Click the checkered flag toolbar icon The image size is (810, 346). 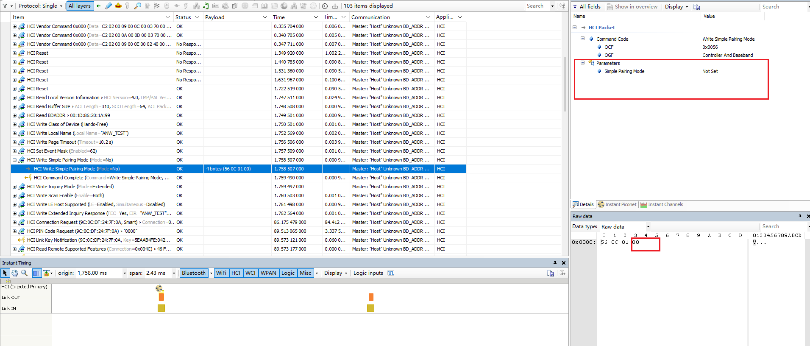pyautogui.click(x=157, y=6)
